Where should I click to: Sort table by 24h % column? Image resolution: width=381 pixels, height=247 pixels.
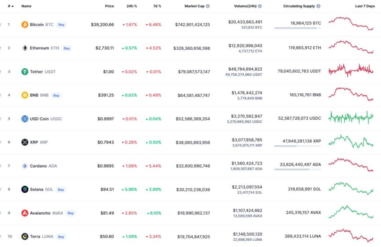coord(132,6)
